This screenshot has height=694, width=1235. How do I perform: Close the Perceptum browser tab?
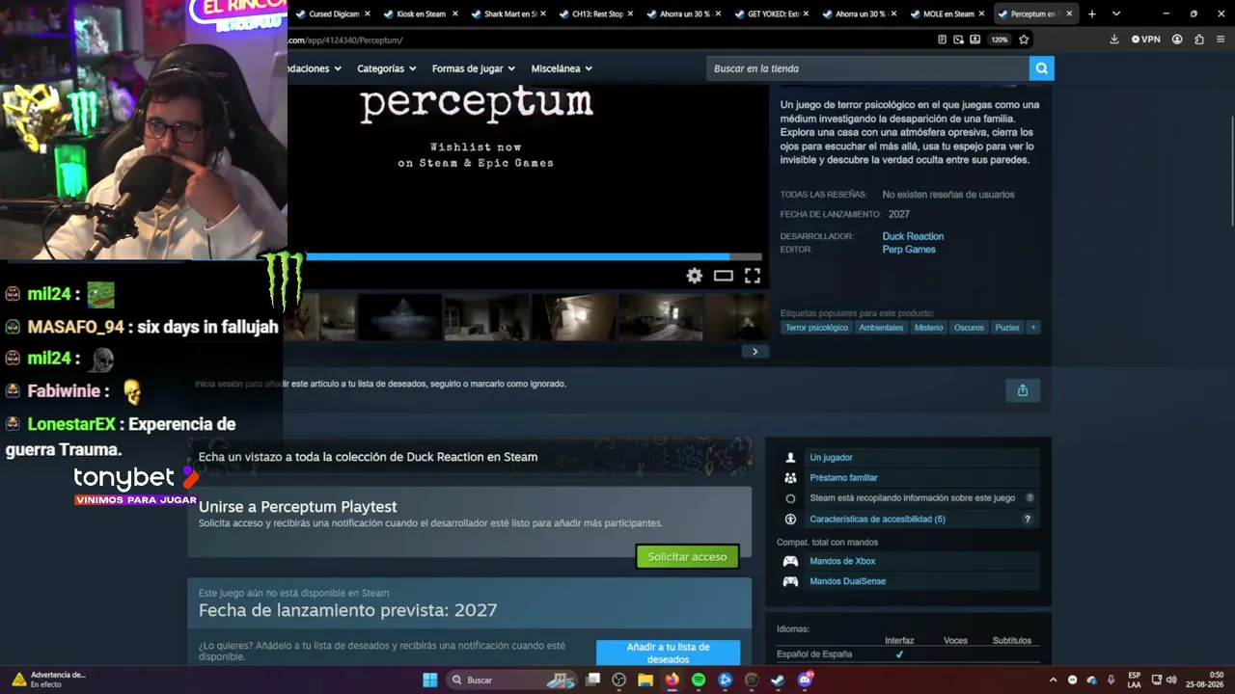1069,13
